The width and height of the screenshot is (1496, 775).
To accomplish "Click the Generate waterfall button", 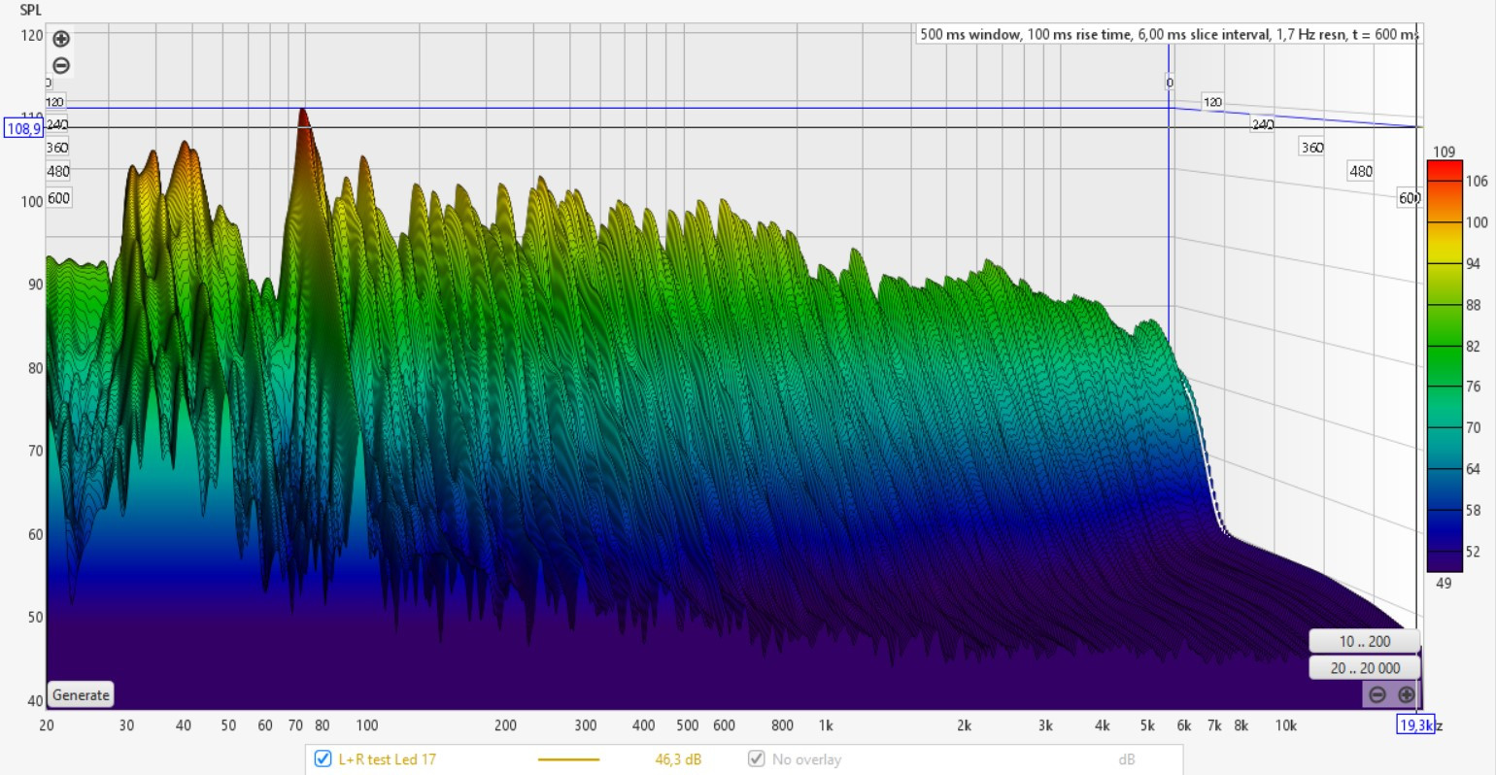I will (x=81, y=695).
